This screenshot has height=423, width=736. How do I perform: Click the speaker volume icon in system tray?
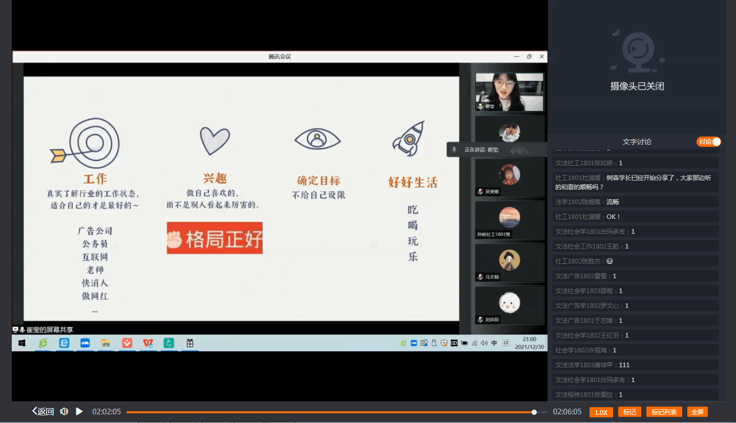(484, 343)
